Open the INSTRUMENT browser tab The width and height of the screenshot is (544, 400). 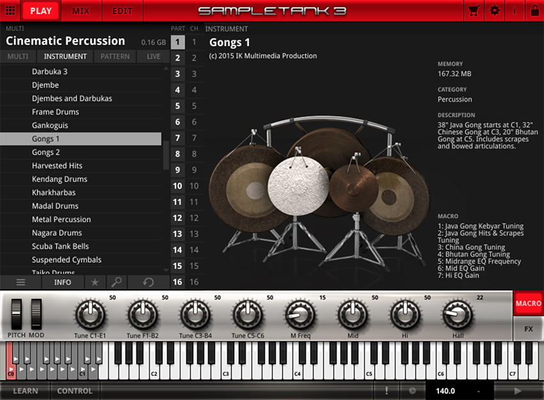coord(65,56)
